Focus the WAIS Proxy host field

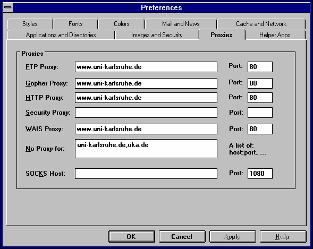click(x=146, y=129)
